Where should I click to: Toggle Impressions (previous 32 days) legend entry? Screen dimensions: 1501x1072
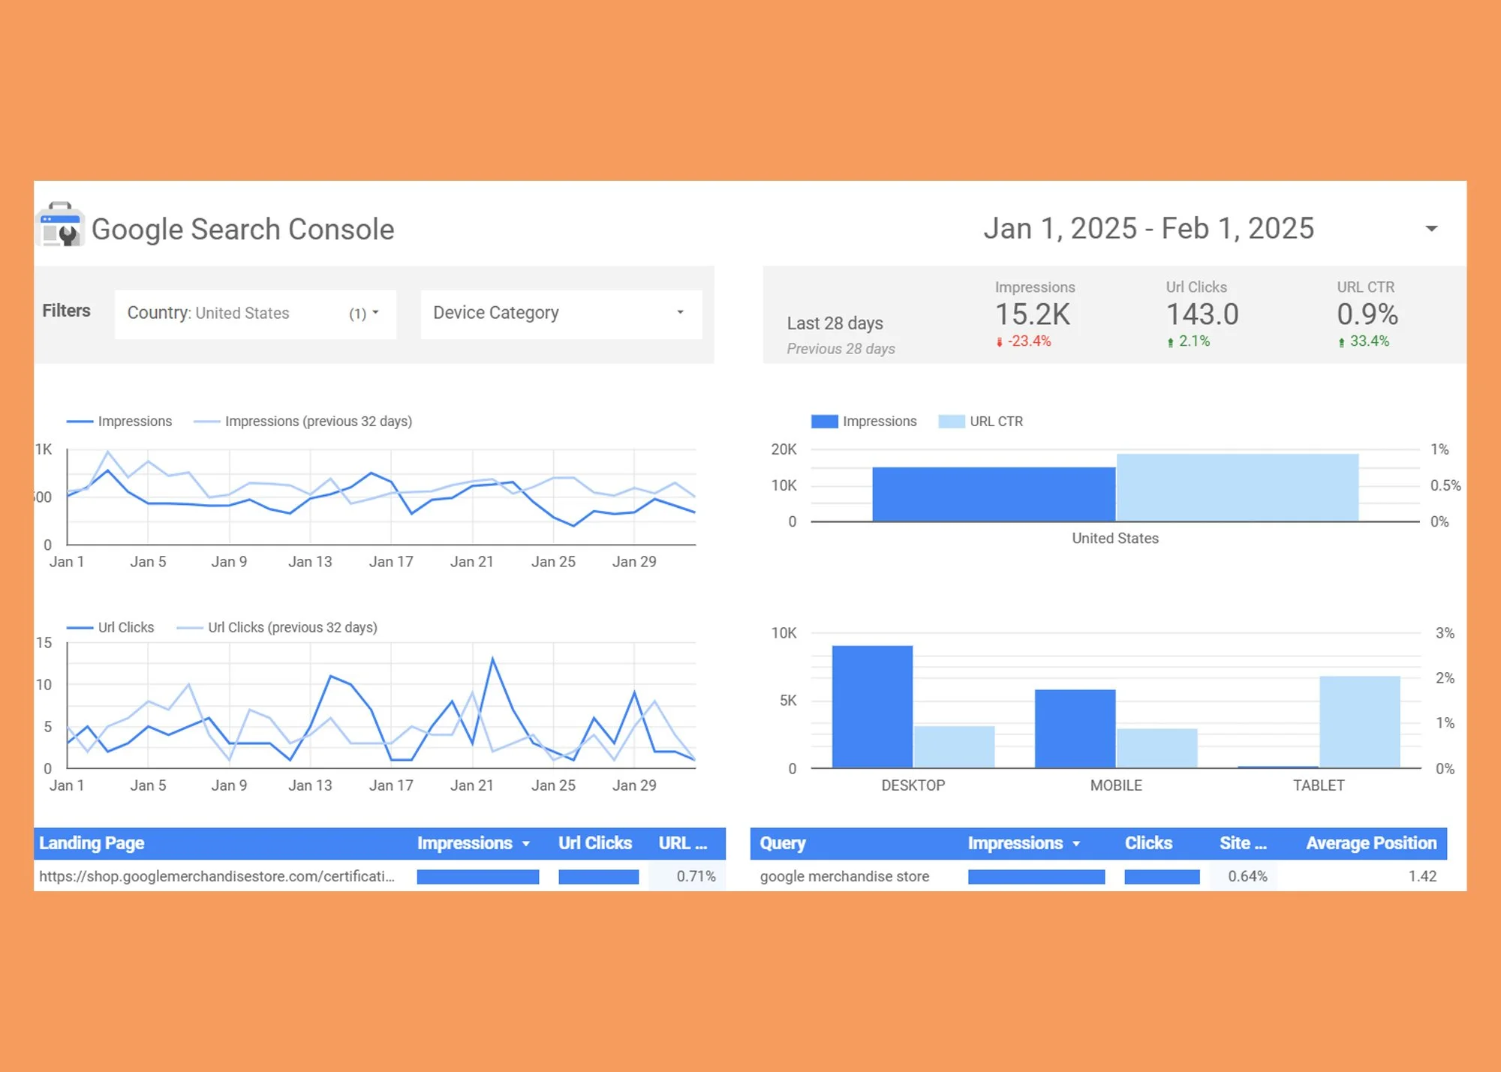(303, 422)
